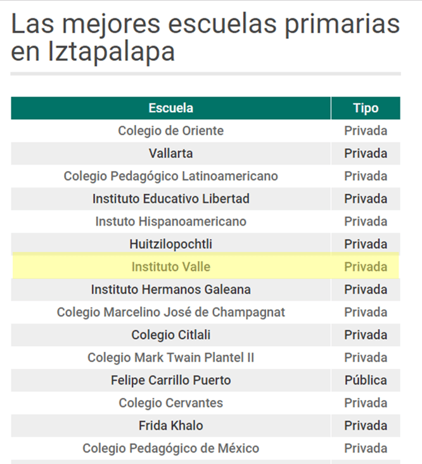Open the Colegio de Oriente link
The height and width of the screenshot is (464, 422).
pyautogui.click(x=170, y=131)
